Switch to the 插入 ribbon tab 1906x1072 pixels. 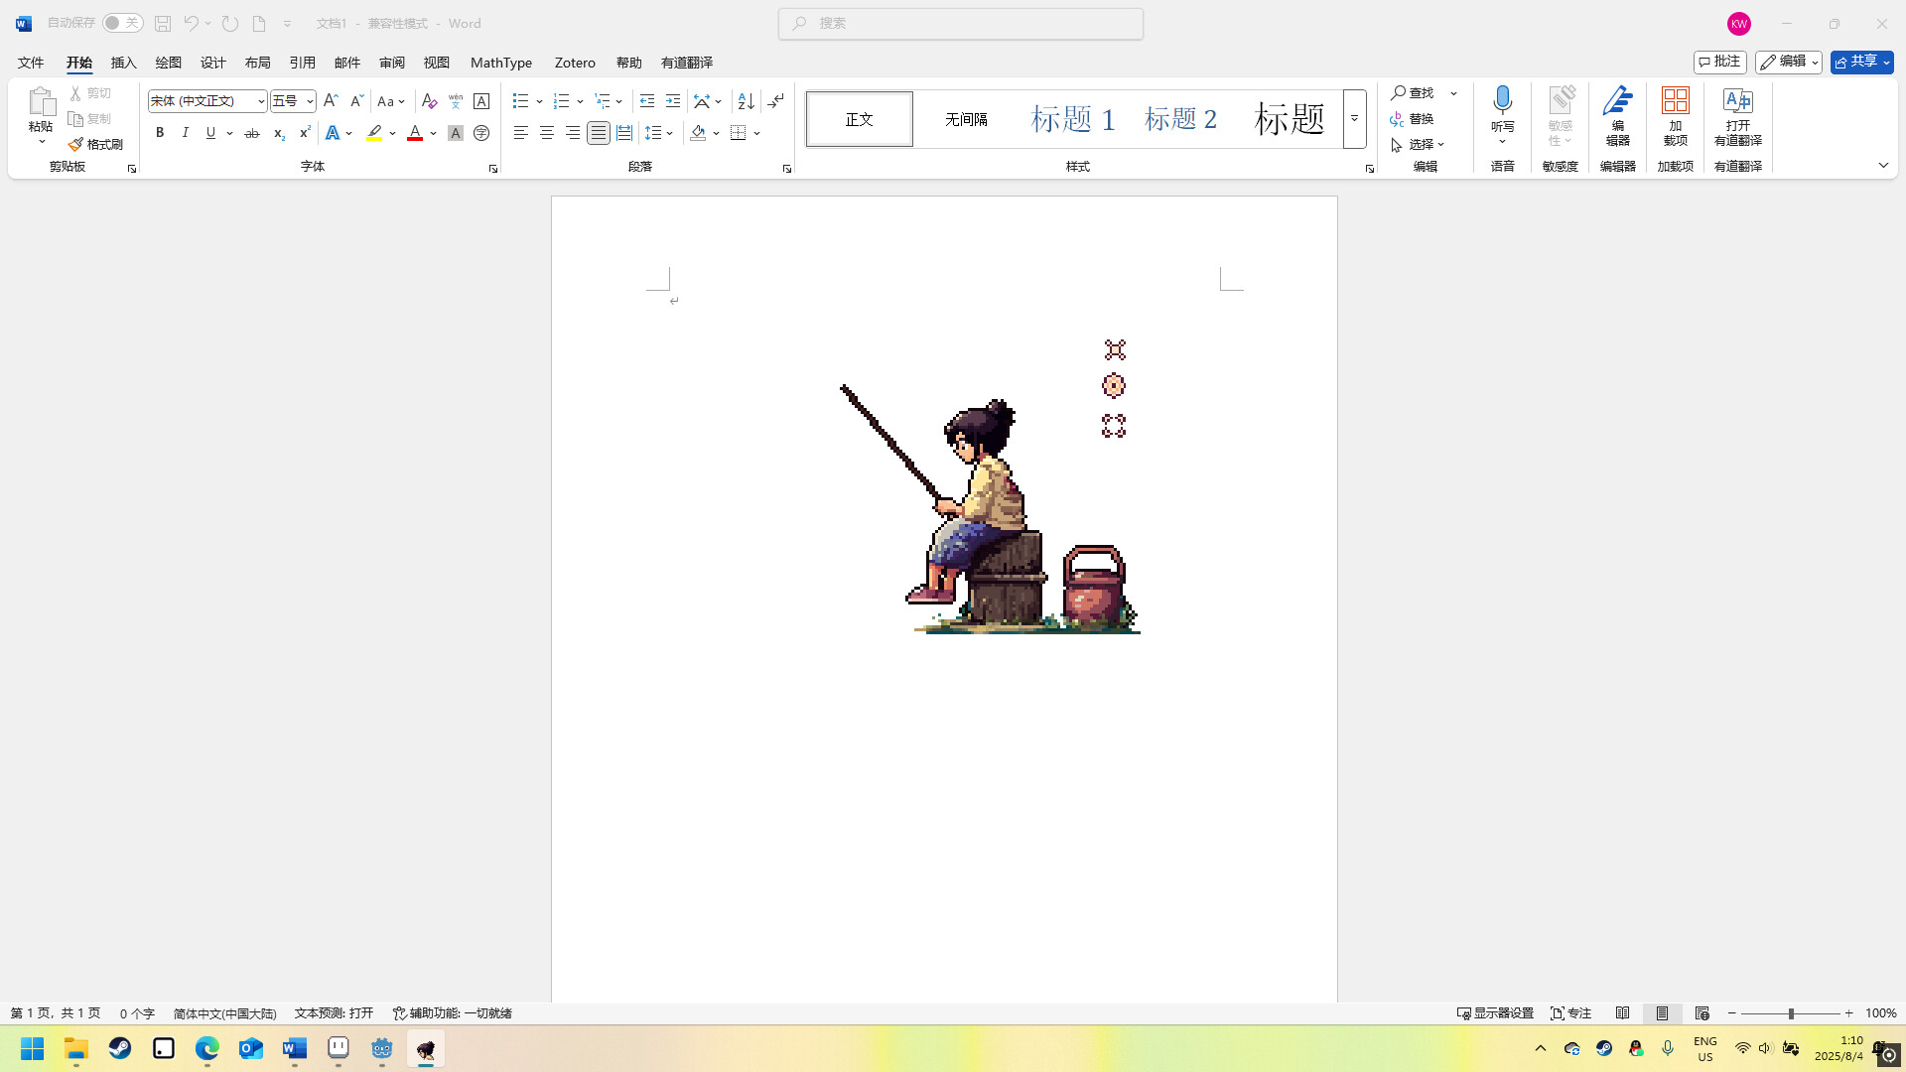pyautogui.click(x=123, y=62)
